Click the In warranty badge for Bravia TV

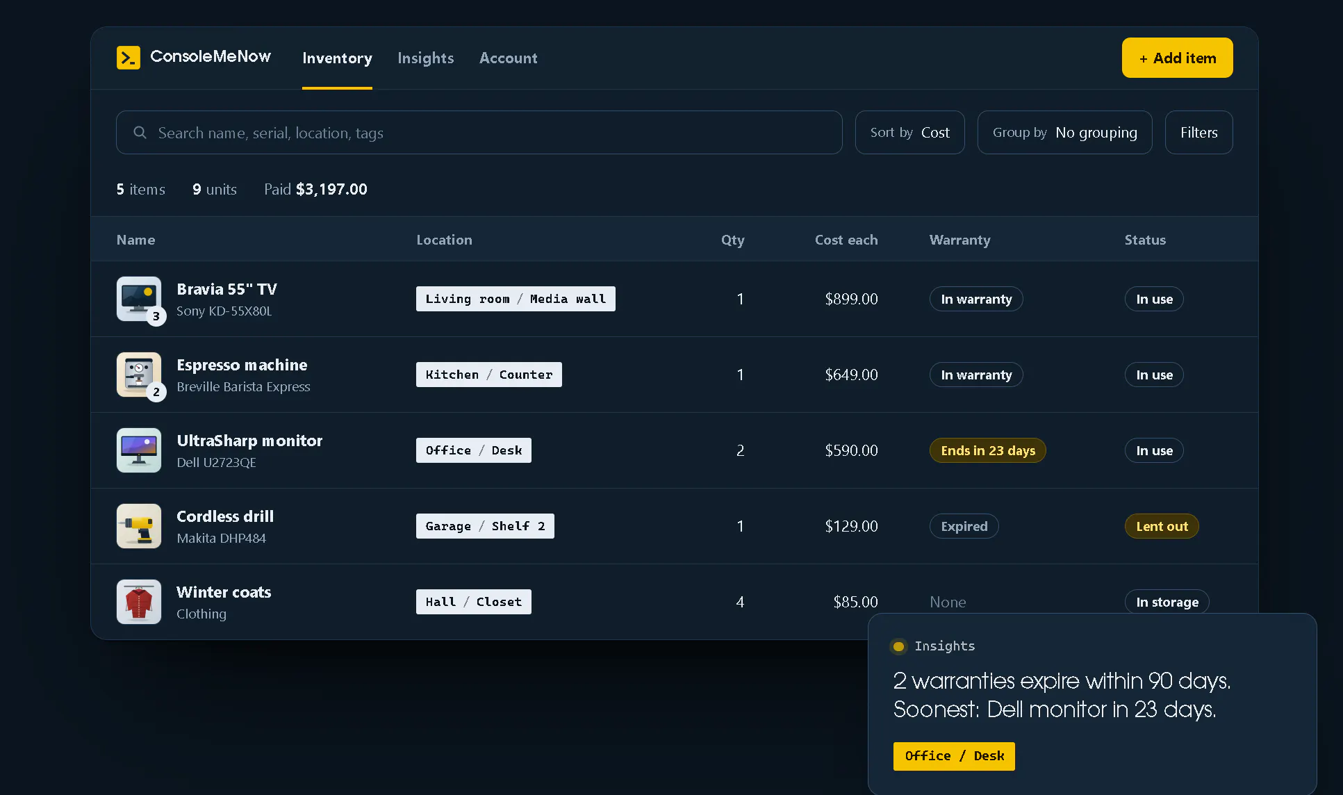coord(976,299)
